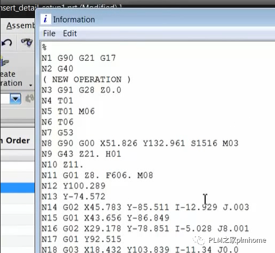Click the line 'N5 T01 M06'
Viewport: 275px width, 253px height.
coord(68,111)
